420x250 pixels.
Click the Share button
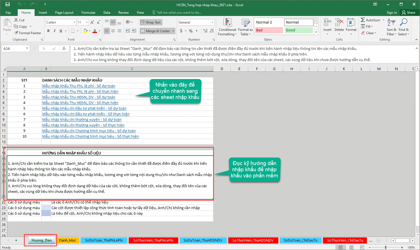coord(408,13)
